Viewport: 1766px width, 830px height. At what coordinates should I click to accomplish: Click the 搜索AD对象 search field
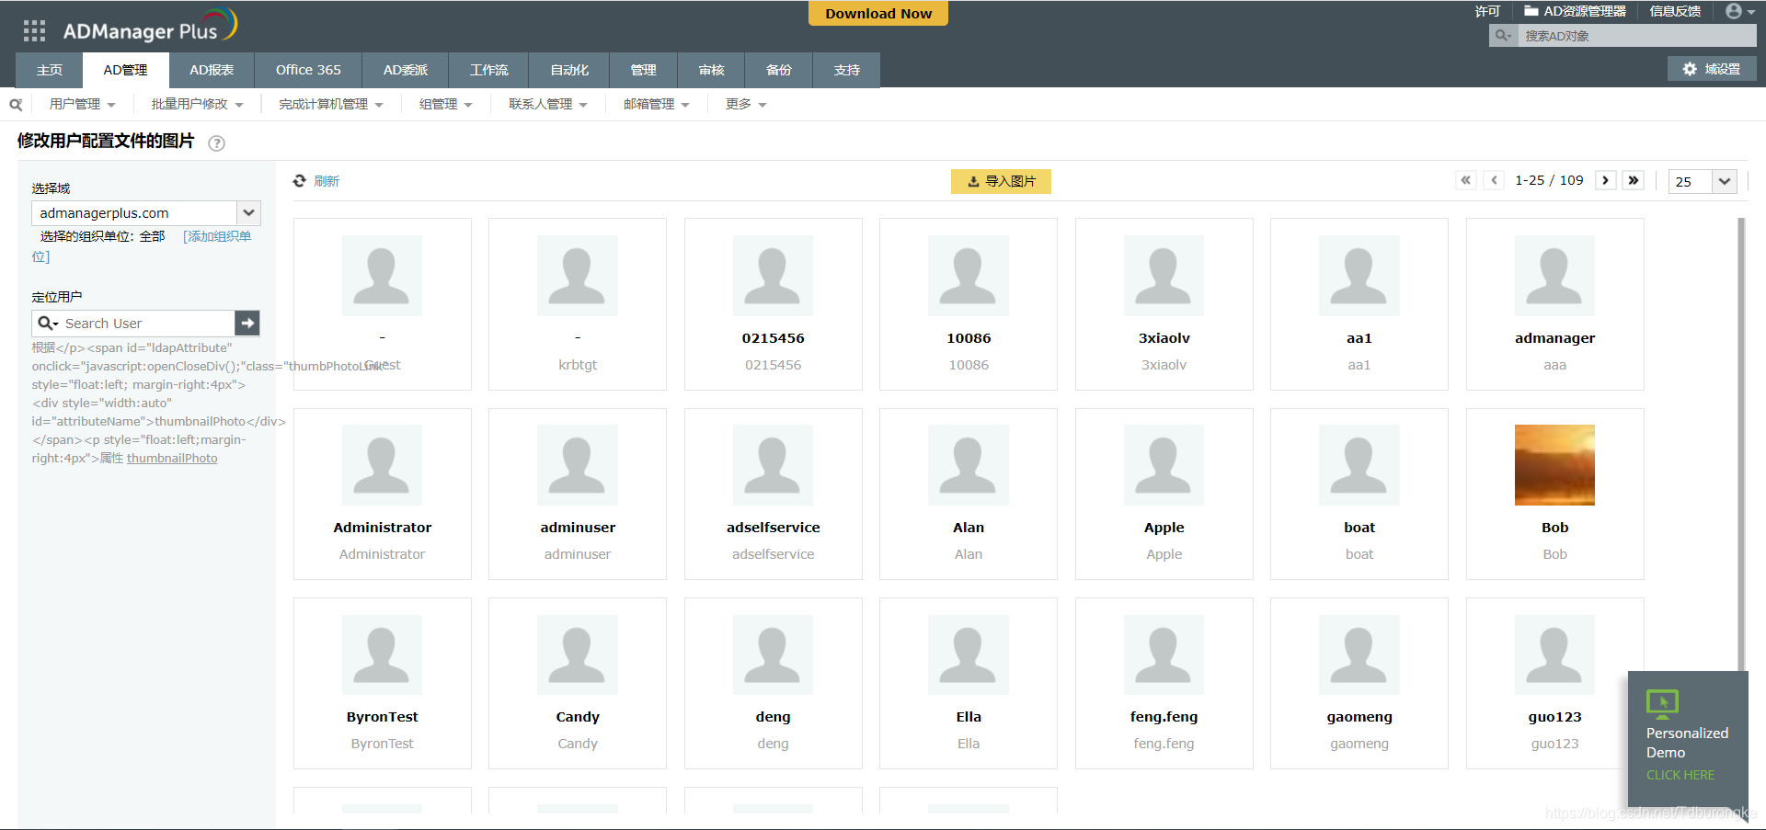point(1635,36)
